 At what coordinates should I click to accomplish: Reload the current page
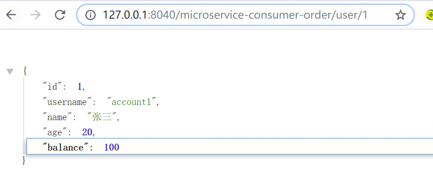[x=60, y=15]
